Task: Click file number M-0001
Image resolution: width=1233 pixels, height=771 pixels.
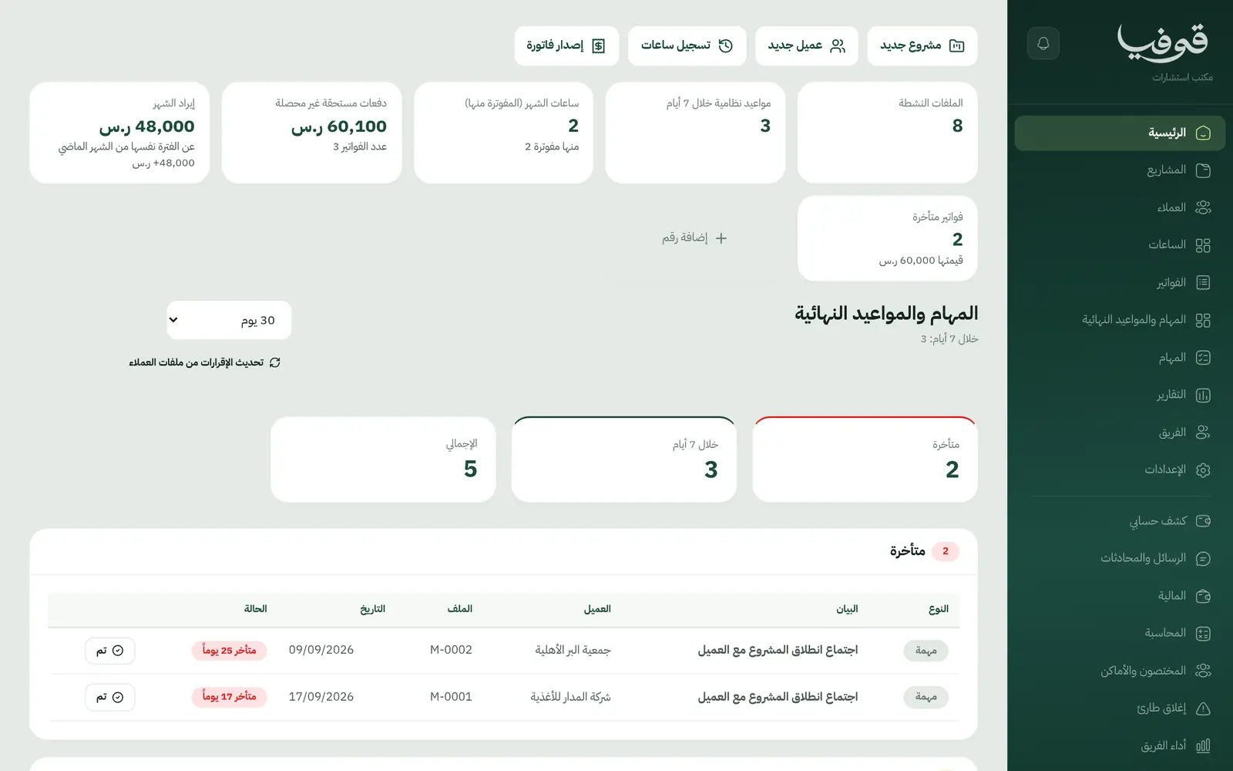Action: [x=451, y=697]
